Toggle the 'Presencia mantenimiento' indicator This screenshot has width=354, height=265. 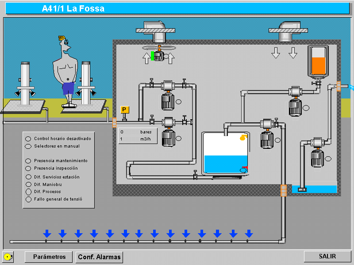pyautogui.click(x=28, y=161)
